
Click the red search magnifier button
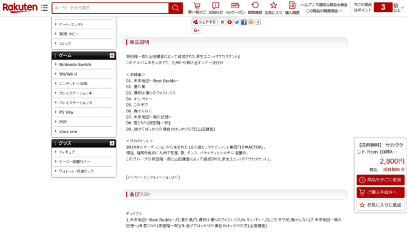tap(176, 8)
